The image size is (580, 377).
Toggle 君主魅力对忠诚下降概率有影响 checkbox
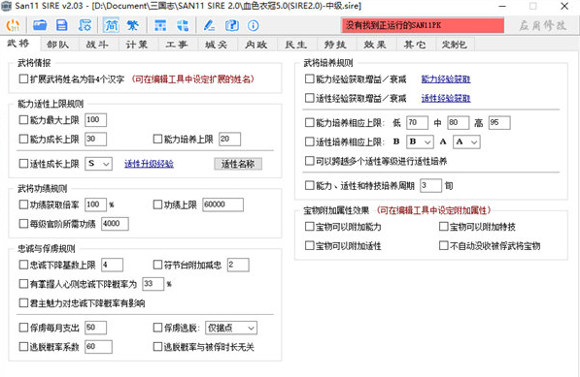pyautogui.click(x=23, y=303)
